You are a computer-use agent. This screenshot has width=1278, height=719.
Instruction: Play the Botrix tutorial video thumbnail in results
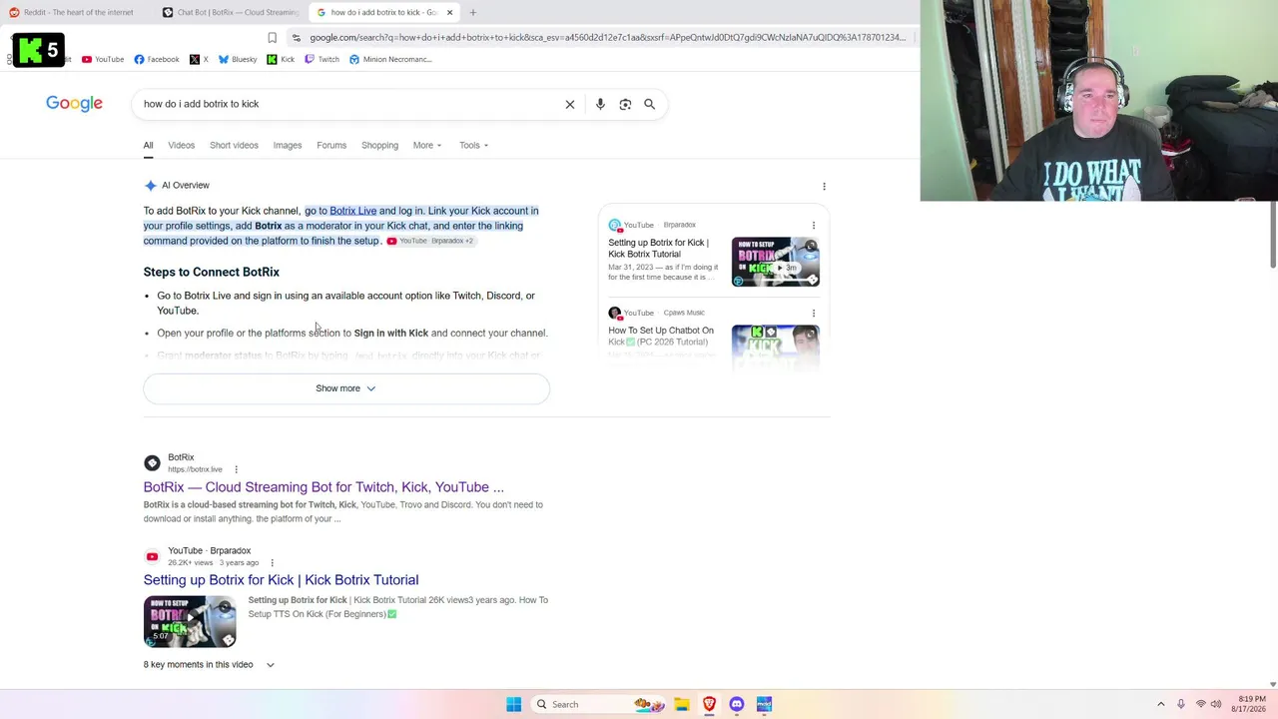190,621
